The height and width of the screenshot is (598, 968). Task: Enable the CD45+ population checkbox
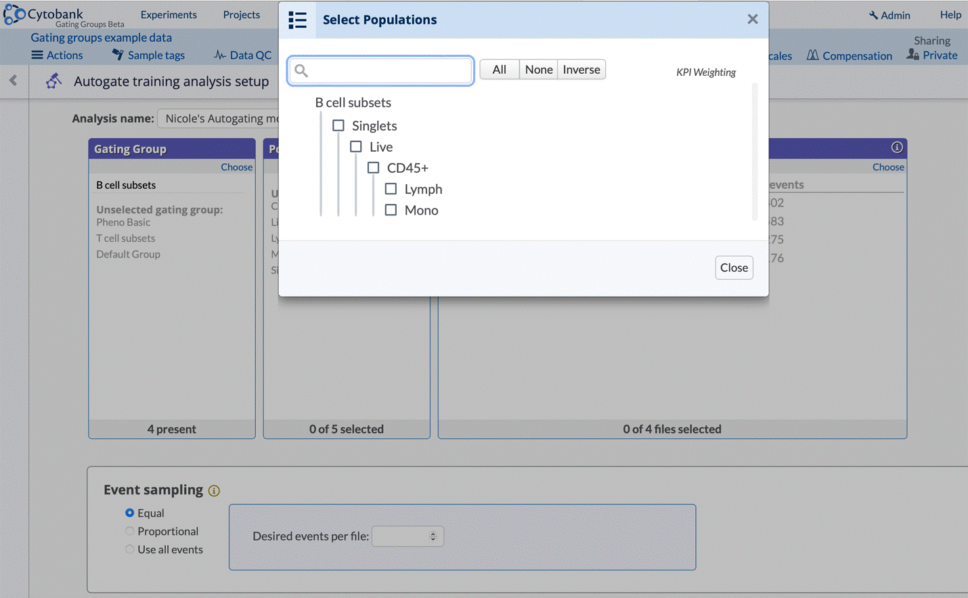click(x=373, y=168)
